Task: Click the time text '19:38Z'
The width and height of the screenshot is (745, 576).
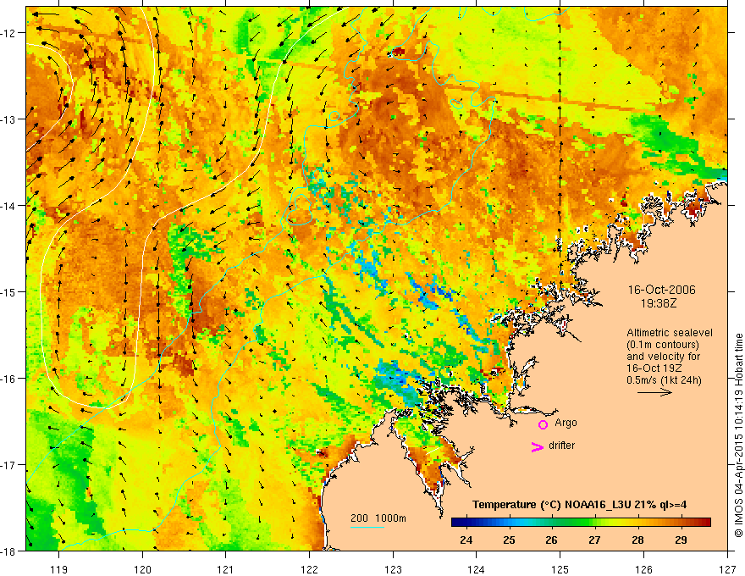Action: pos(659,303)
